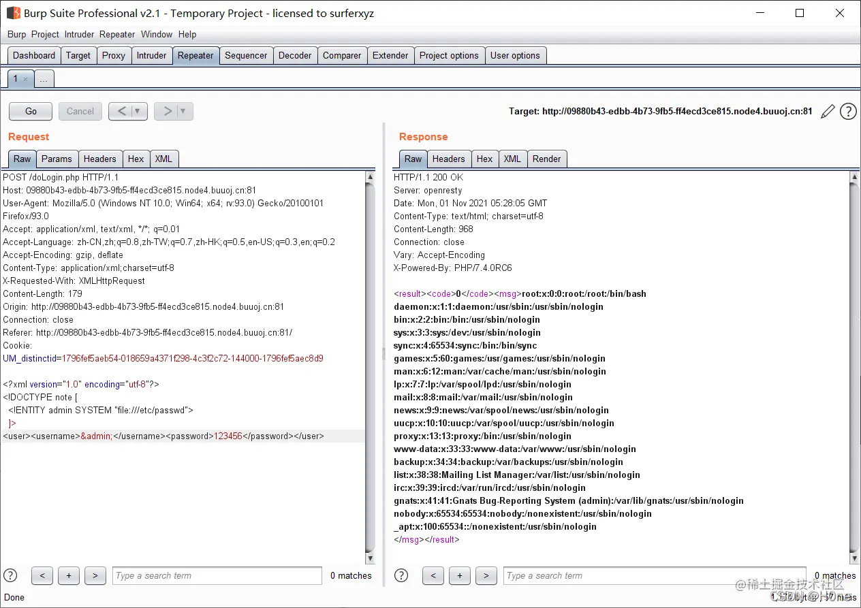Click plus options button in response search
The height and width of the screenshot is (608, 861).
460,576
